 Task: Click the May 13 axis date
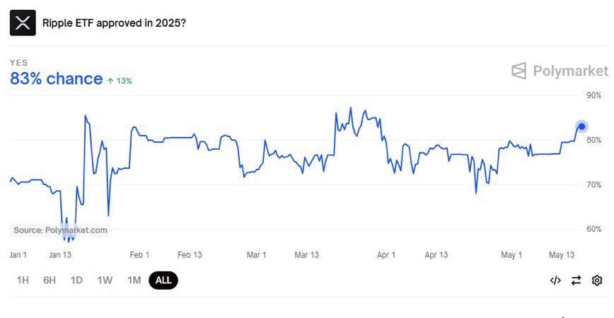[x=562, y=255]
